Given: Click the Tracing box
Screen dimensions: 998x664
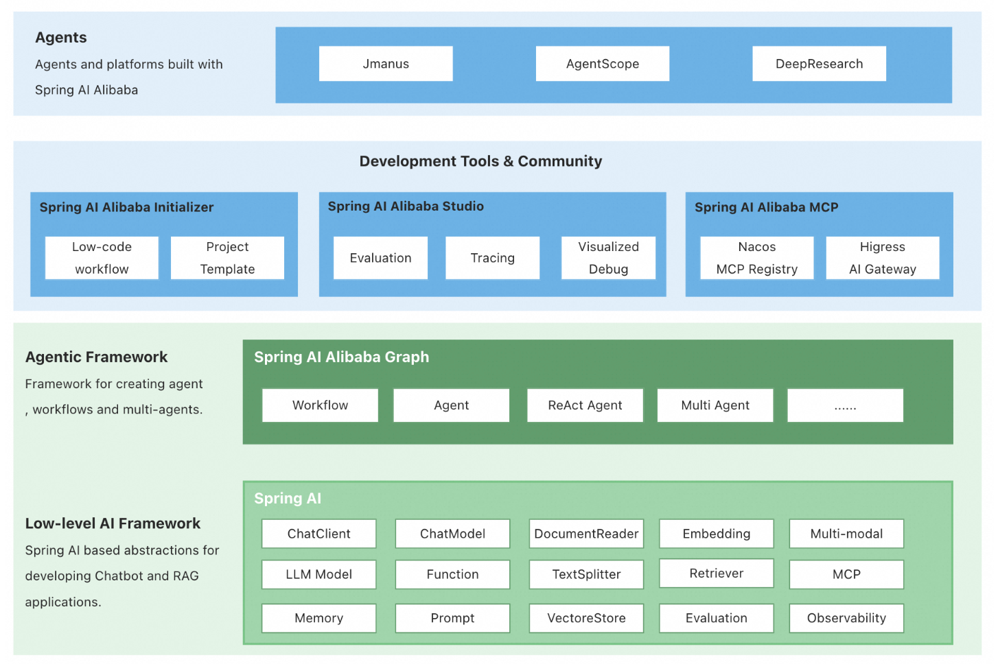Looking at the screenshot, I should coord(492,258).
